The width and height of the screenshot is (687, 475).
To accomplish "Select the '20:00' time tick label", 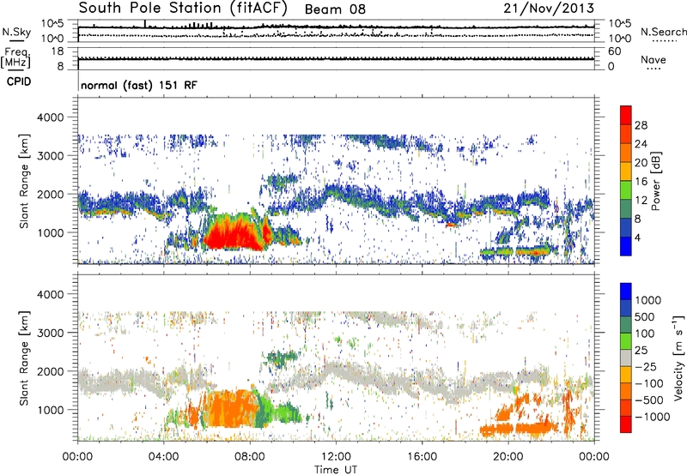I will coord(508,457).
